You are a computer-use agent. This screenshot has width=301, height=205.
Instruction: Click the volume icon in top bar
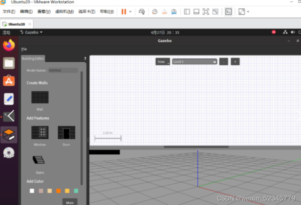coord(293,32)
